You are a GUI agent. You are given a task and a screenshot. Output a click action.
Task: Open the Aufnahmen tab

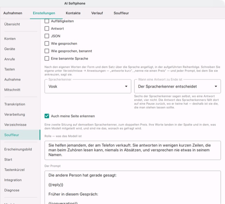point(13,13)
